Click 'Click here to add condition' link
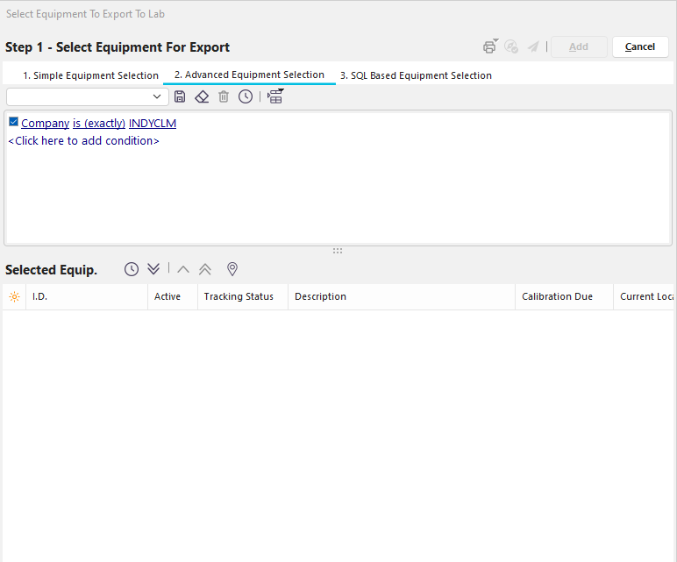The height and width of the screenshot is (562, 677). pyautogui.click(x=83, y=140)
